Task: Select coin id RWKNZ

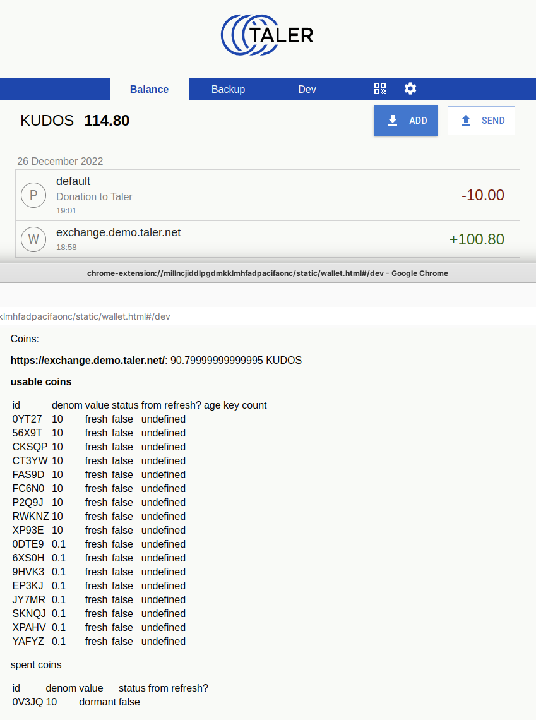Action: tap(31, 516)
